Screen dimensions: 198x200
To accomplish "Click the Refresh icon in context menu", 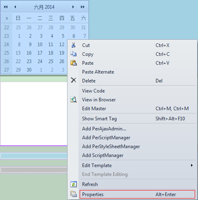I will pos(74,184).
